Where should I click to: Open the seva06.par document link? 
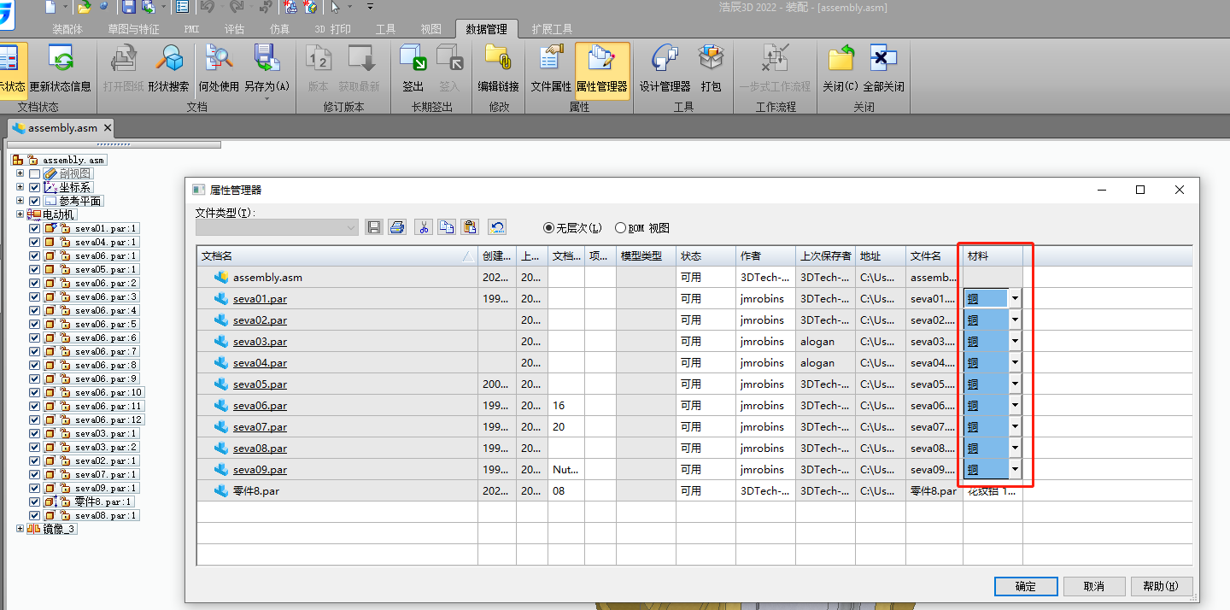pos(260,406)
